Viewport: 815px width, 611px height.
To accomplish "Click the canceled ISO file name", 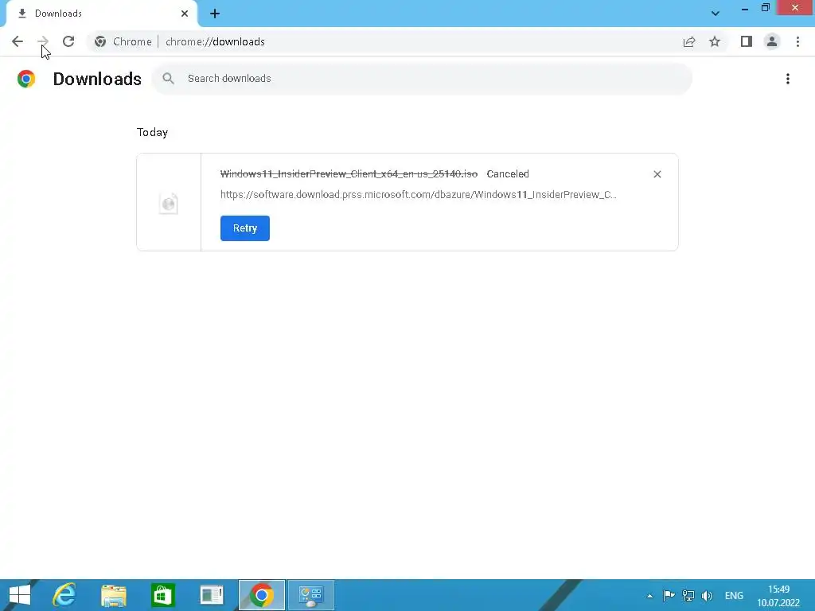I will tap(349, 174).
